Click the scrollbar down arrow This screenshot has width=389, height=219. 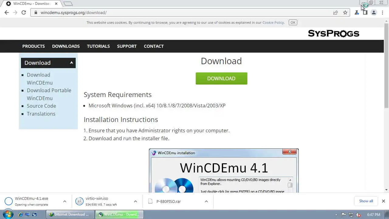pos(386,190)
